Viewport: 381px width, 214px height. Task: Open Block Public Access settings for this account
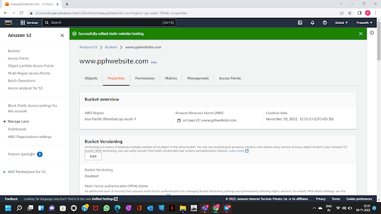point(32,108)
